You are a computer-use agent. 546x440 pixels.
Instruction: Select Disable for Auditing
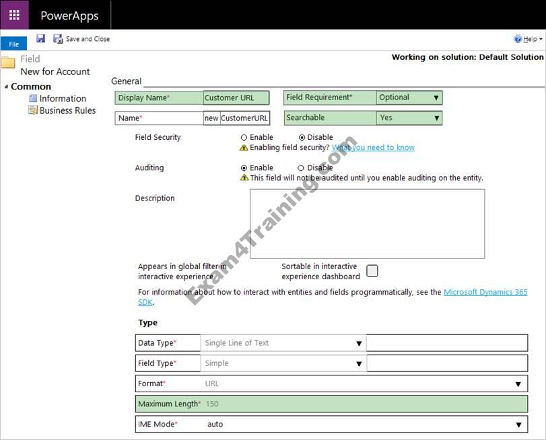[x=300, y=168]
